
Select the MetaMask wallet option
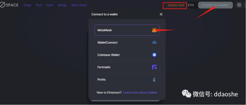(121, 30)
